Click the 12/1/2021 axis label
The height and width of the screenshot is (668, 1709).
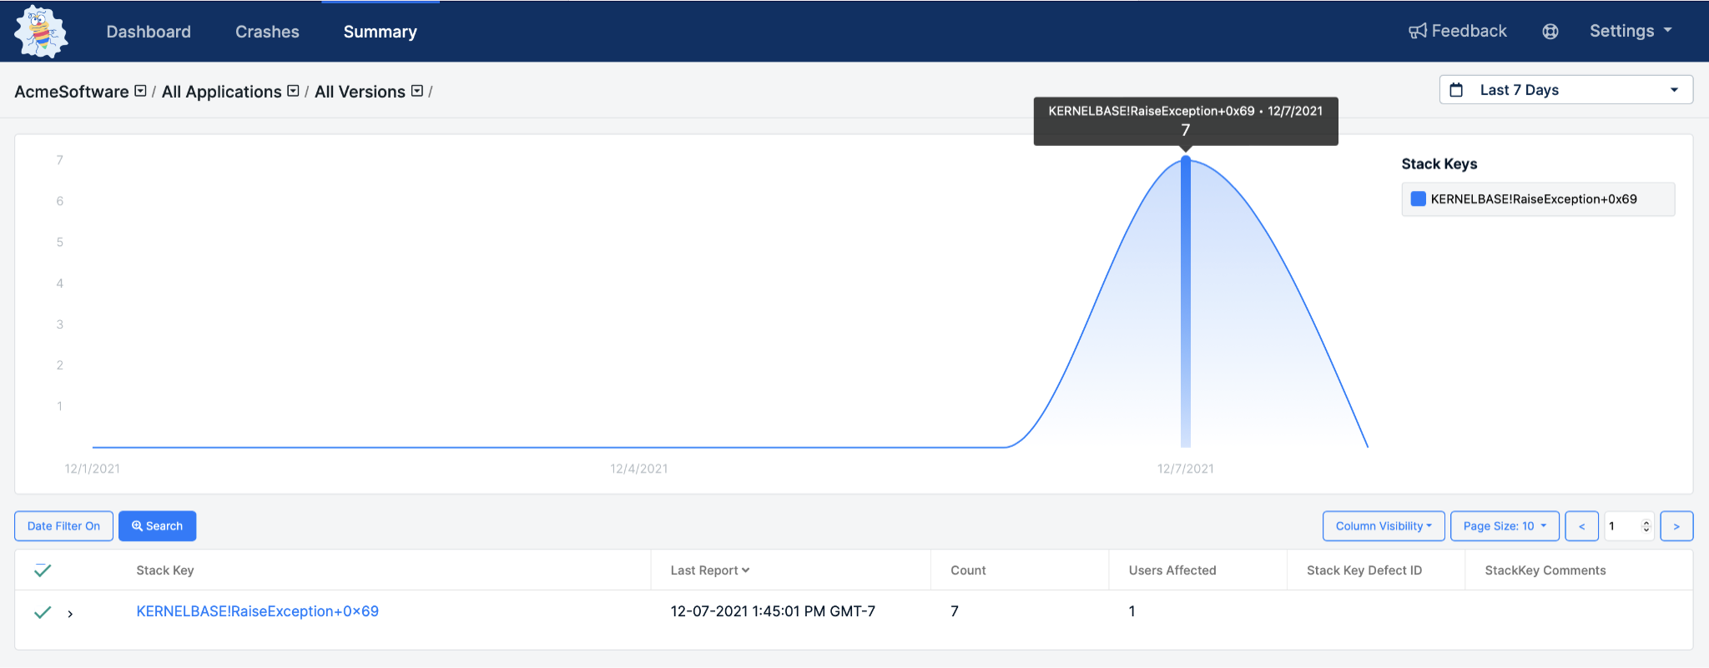pos(93,469)
